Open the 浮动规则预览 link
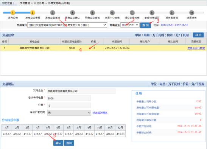This screenshot has height=149, width=207. pos(100,113)
